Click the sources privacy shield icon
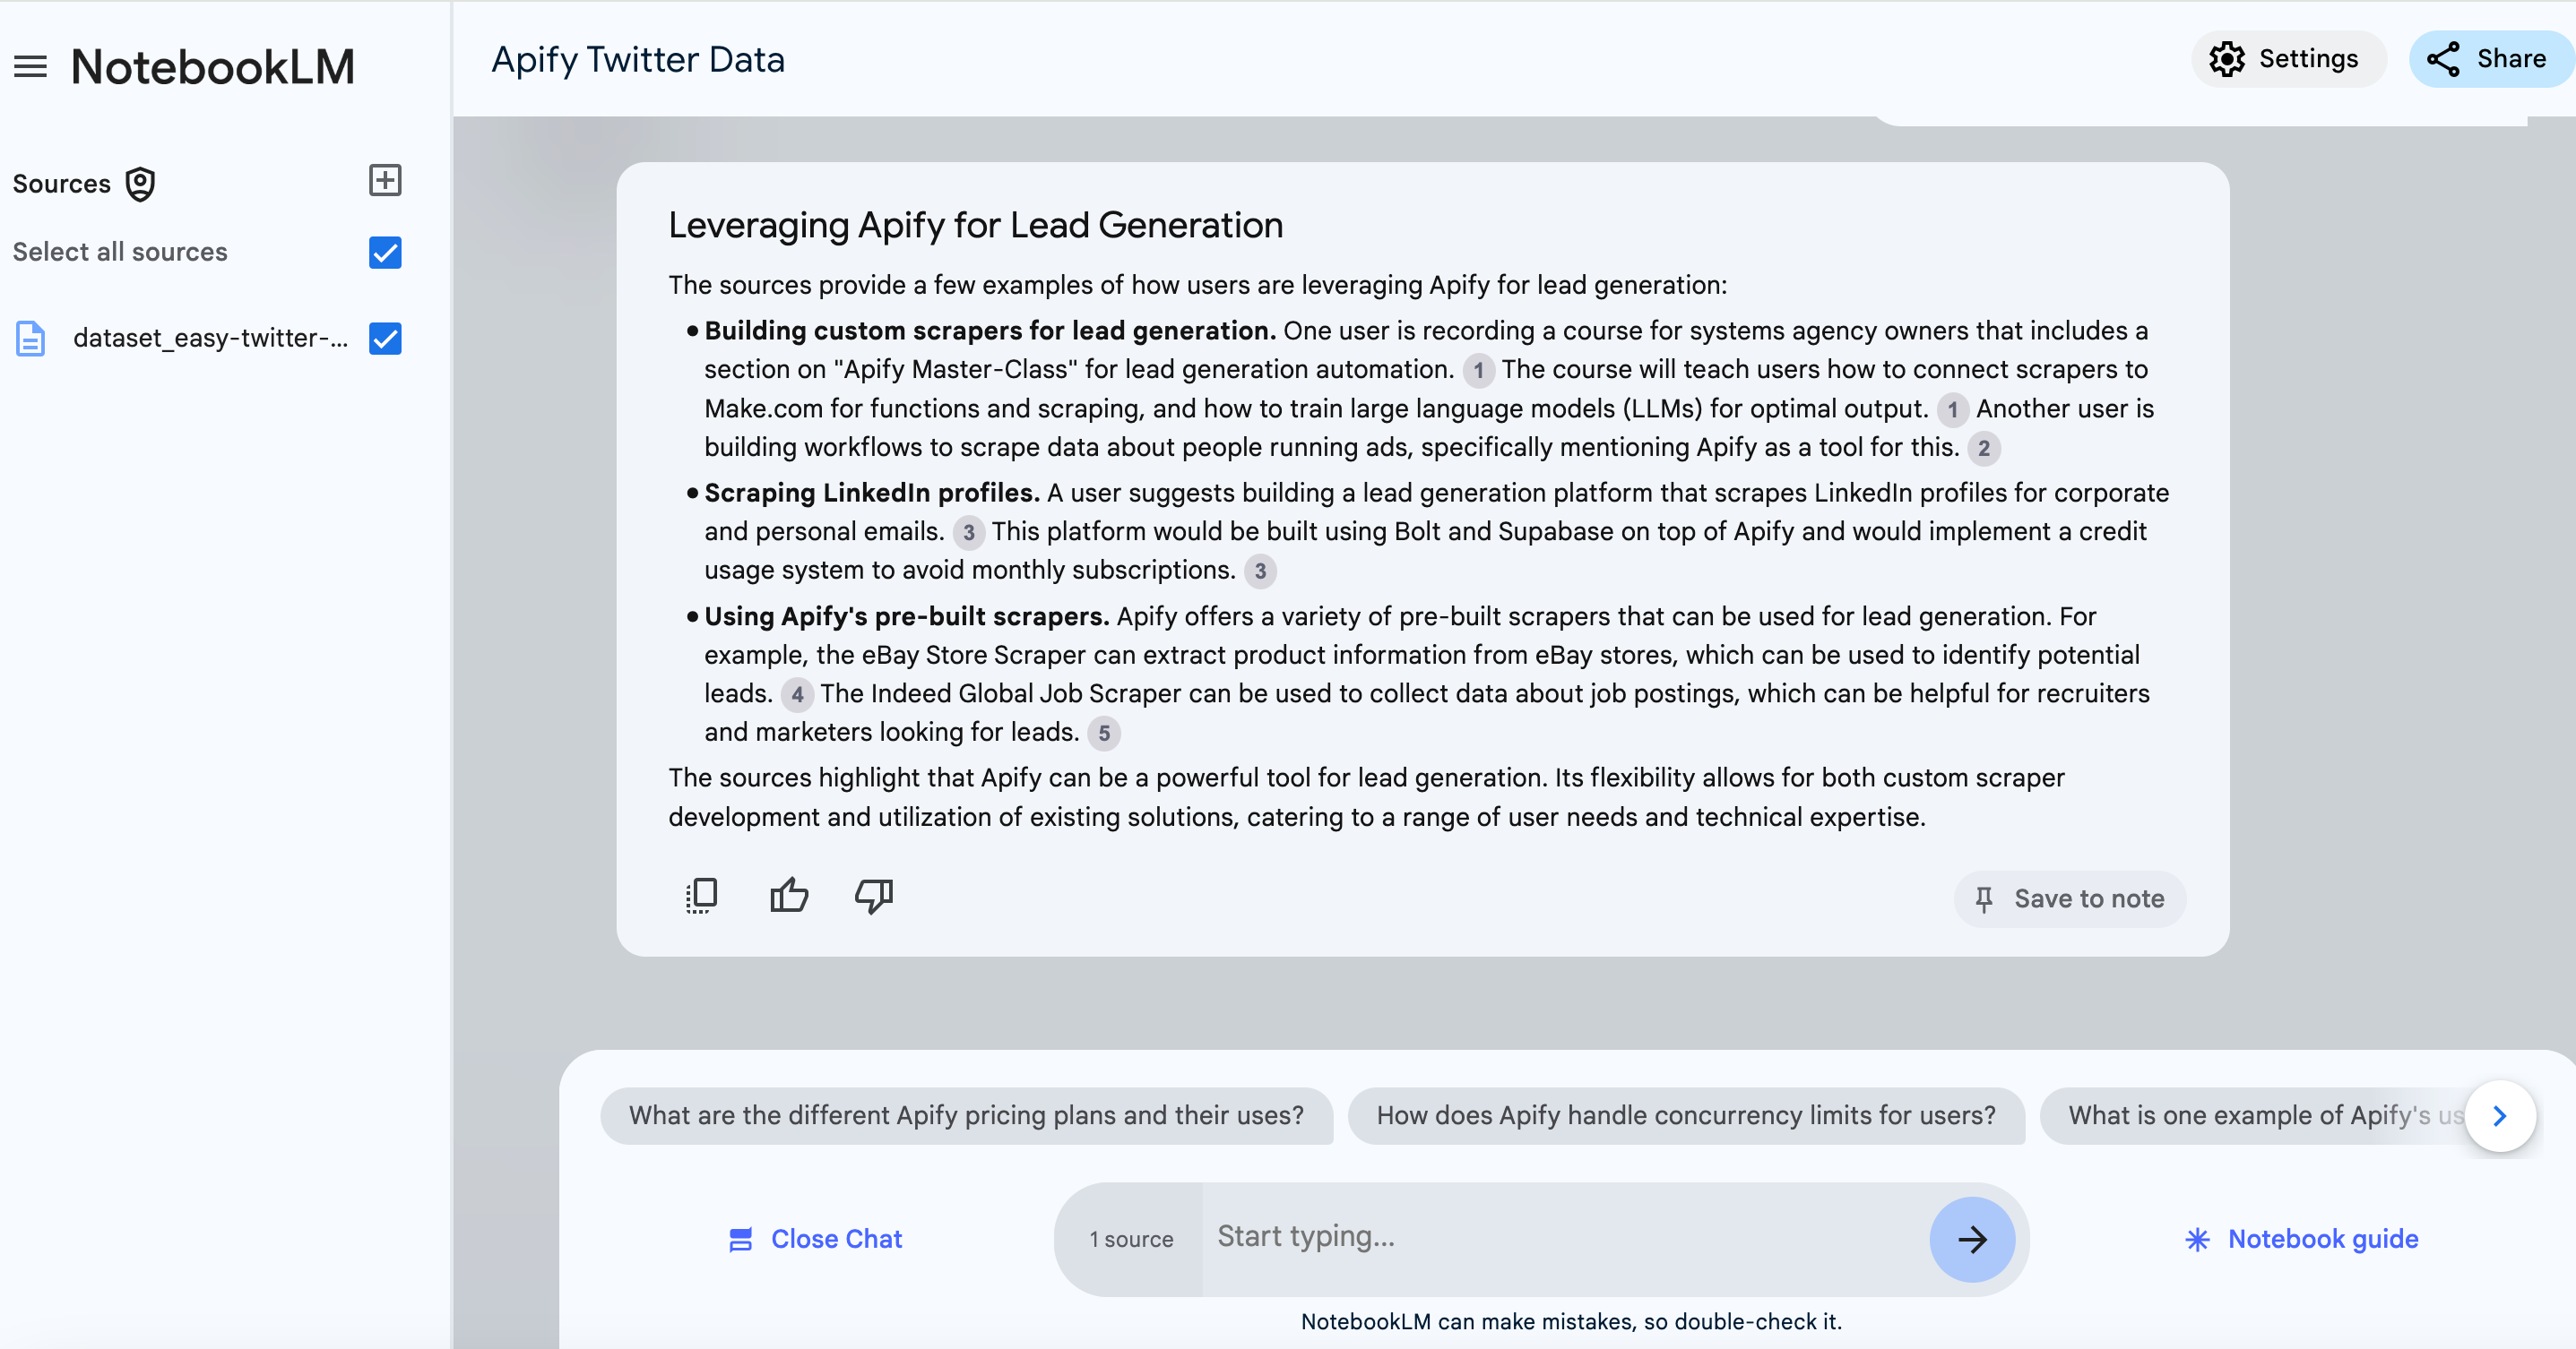This screenshot has width=2576, height=1349. tap(140, 184)
